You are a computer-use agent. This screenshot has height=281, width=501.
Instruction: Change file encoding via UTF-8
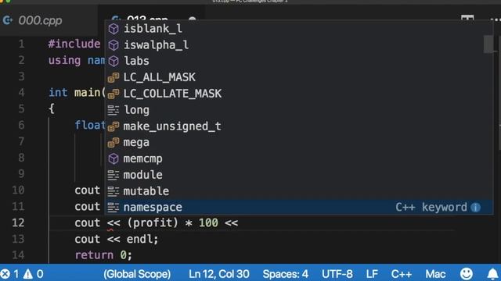pyautogui.click(x=337, y=274)
